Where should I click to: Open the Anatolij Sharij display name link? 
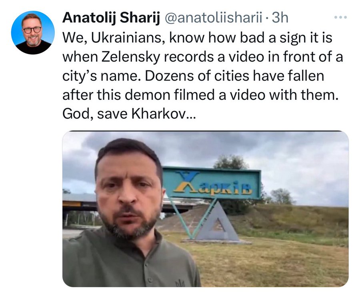tap(111, 18)
